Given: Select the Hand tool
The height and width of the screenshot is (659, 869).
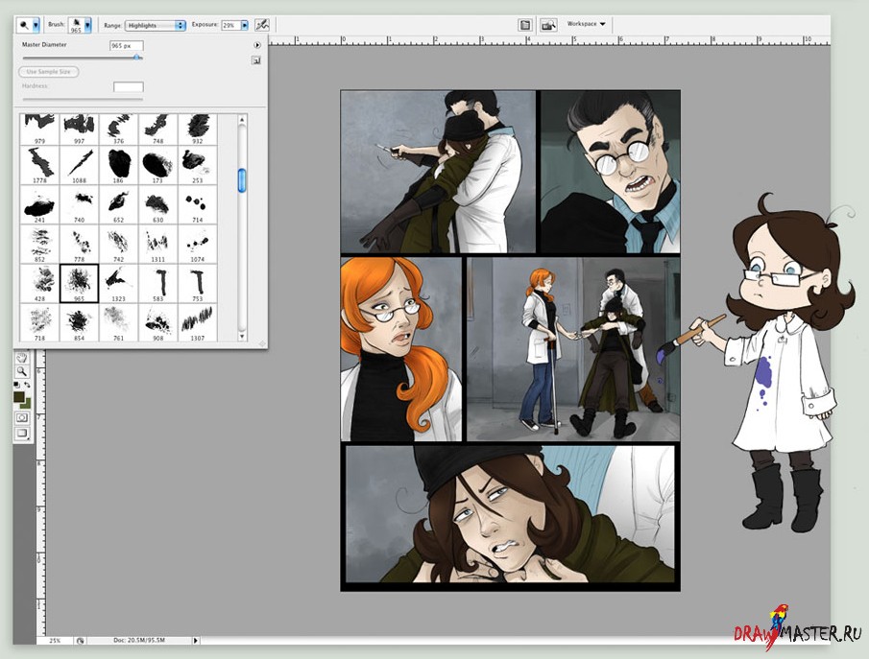Looking at the screenshot, I should coord(21,358).
